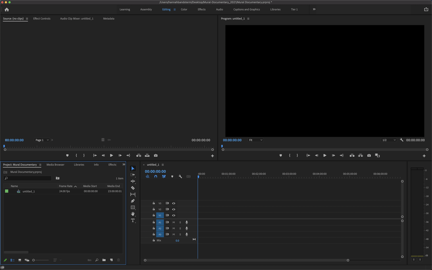Screen dimensions: 432x270
Task: Hide track V3 output eye
Action: pos(174,203)
